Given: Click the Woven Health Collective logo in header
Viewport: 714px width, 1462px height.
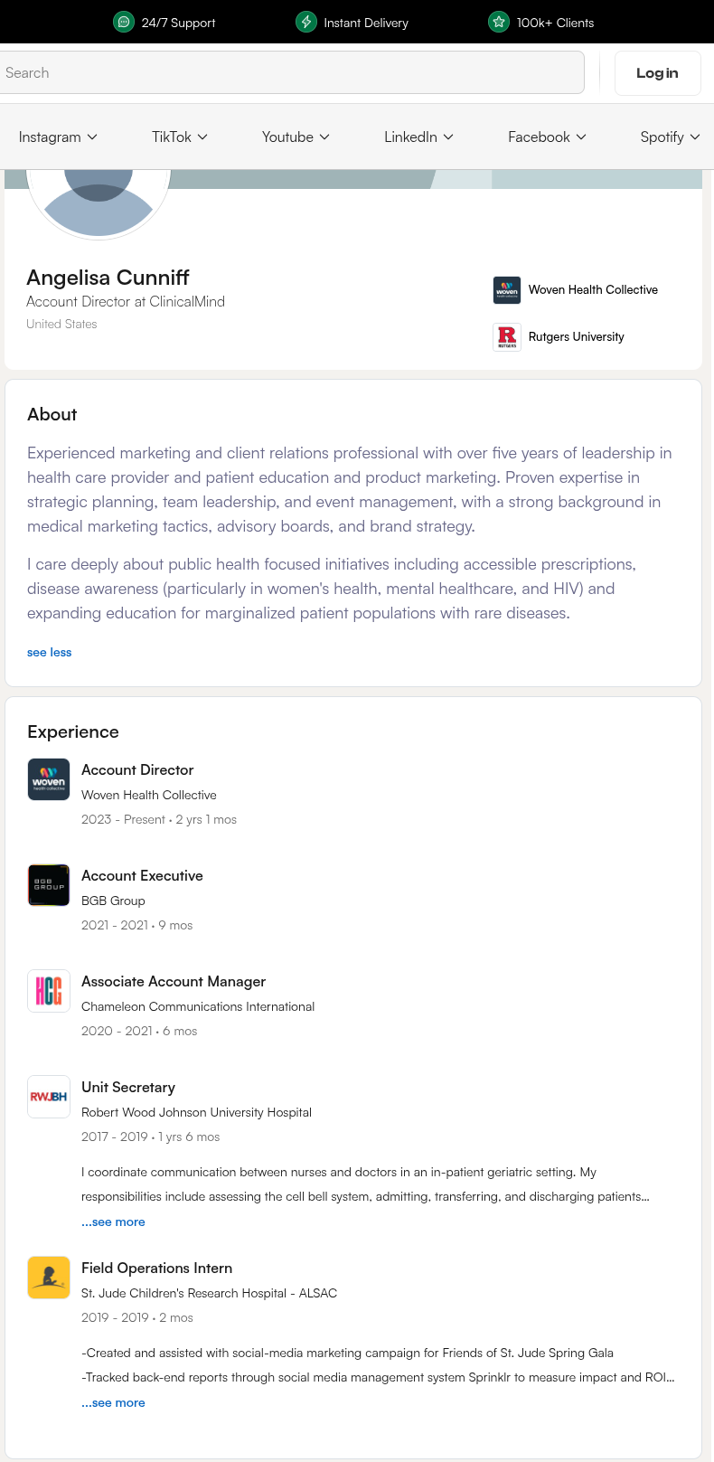Looking at the screenshot, I should [x=507, y=290].
